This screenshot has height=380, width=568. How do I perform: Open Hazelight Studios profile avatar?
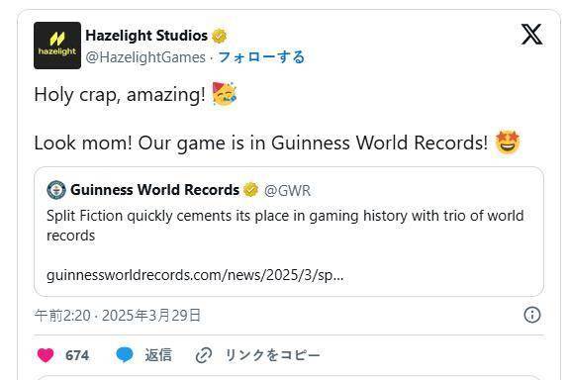point(57,46)
